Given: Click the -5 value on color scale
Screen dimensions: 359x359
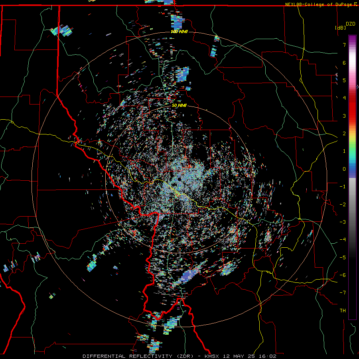Looking at the screenshot, I should 343,257.
